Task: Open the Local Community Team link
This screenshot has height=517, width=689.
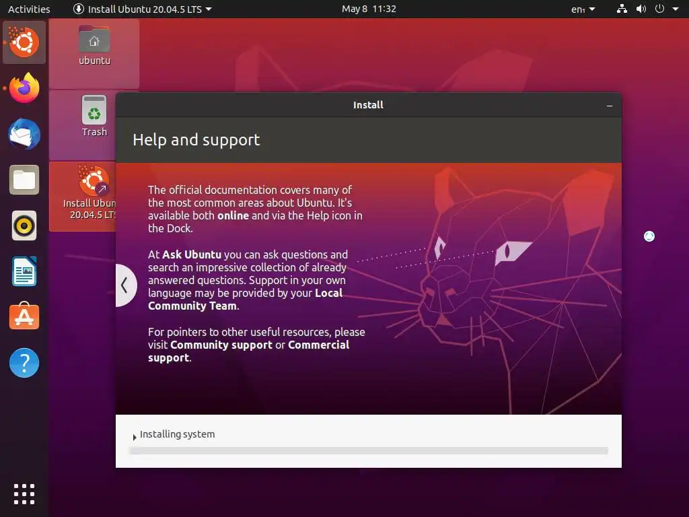Action: click(x=245, y=300)
